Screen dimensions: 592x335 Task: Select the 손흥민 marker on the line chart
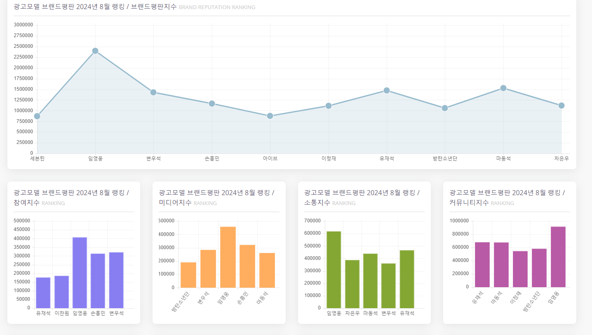(211, 103)
